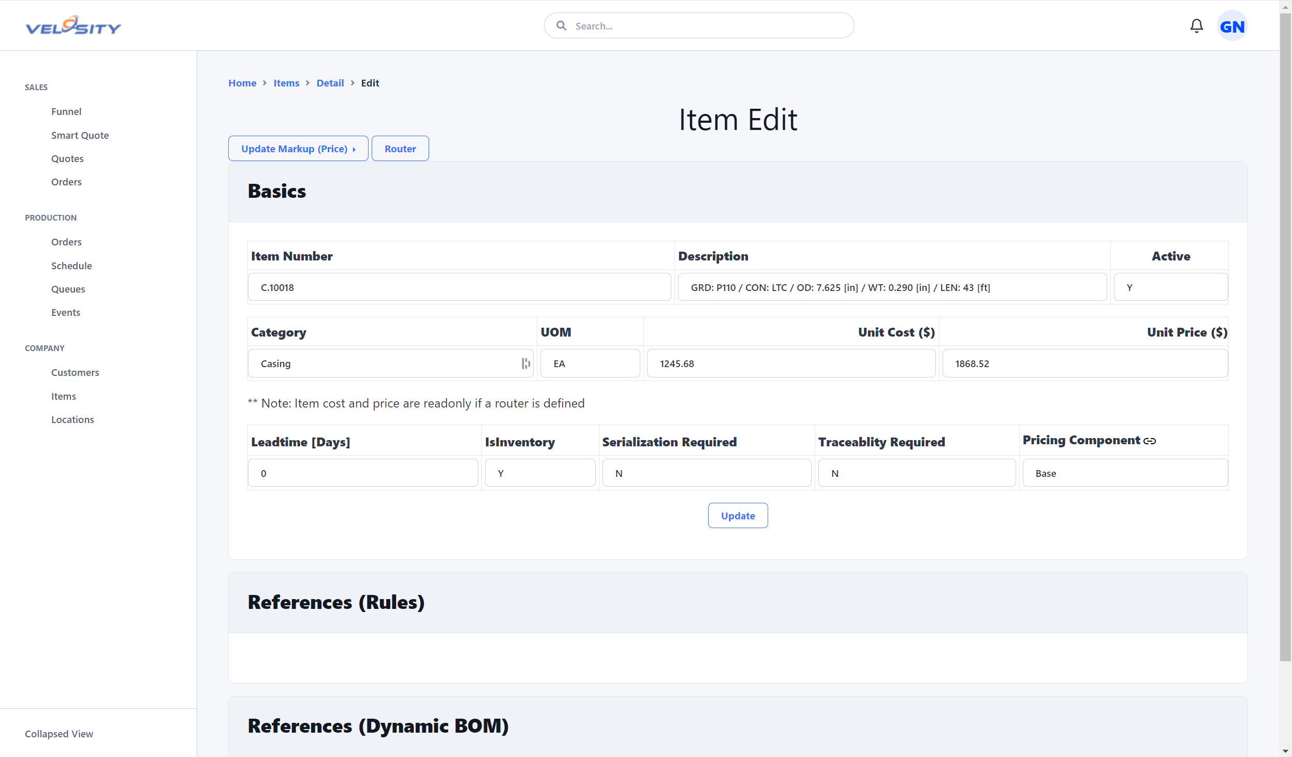Select Customers in the Company section
Screen dimensions: 1292x757
[75, 372]
